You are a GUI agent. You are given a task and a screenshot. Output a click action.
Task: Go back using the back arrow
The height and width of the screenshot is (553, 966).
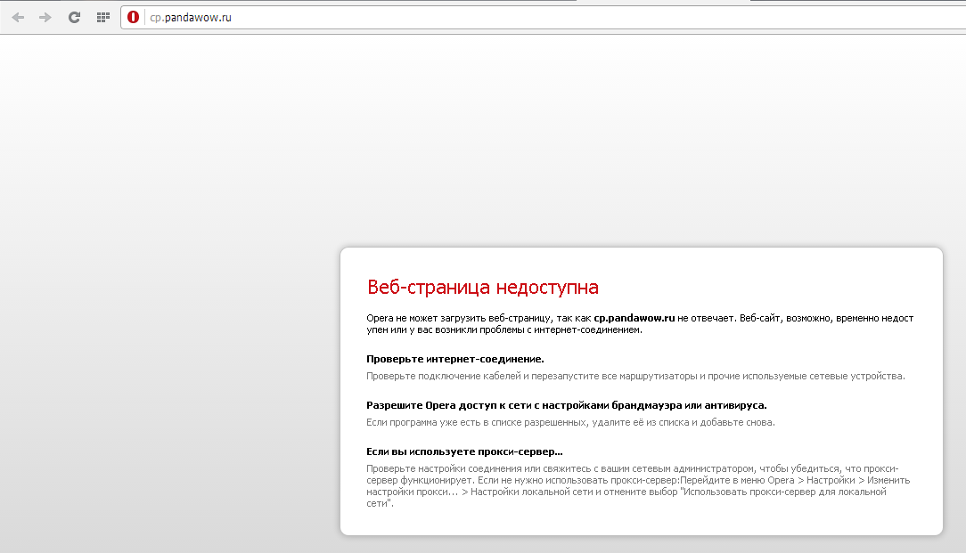pyautogui.click(x=18, y=17)
